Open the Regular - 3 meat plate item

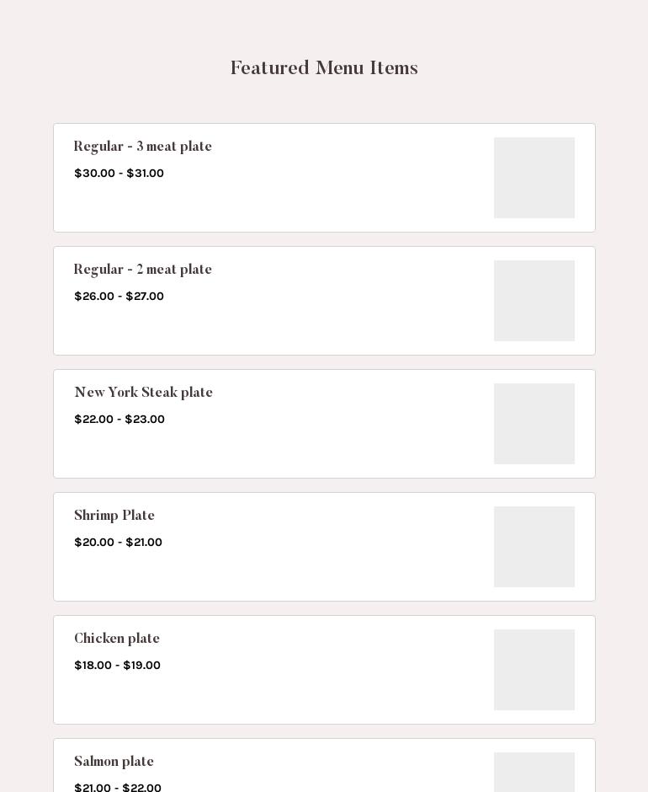[x=143, y=147]
